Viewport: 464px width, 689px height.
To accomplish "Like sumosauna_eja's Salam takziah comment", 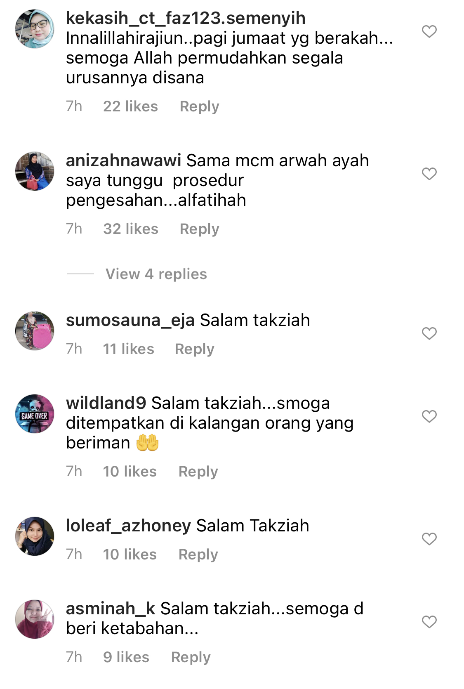I will [x=429, y=333].
